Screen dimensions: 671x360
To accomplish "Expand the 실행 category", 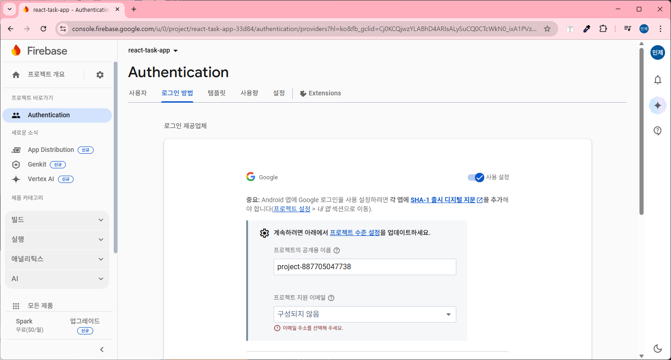I will [x=57, y=240].
